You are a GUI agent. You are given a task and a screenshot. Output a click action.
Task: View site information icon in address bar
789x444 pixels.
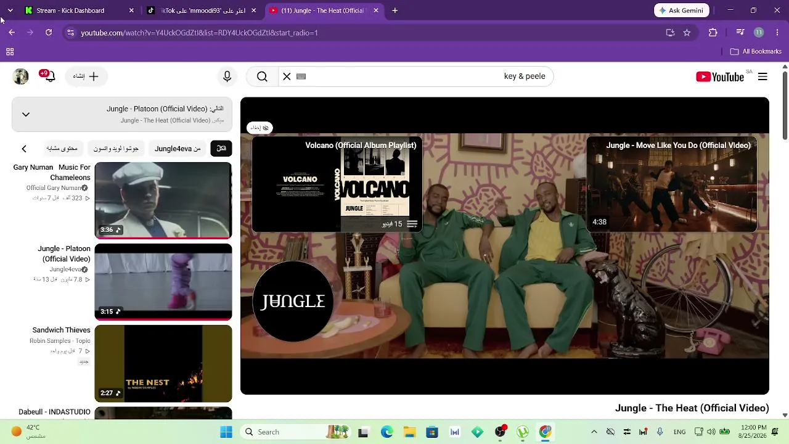click(x=70, y=33)
